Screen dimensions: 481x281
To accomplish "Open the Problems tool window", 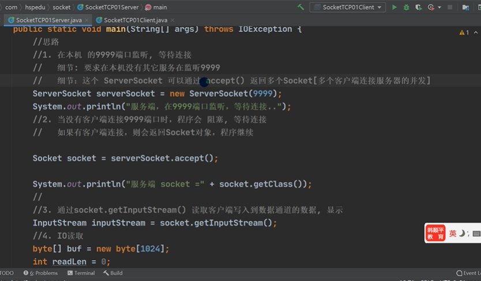I will pyautogui.click(x=41, y=273).
